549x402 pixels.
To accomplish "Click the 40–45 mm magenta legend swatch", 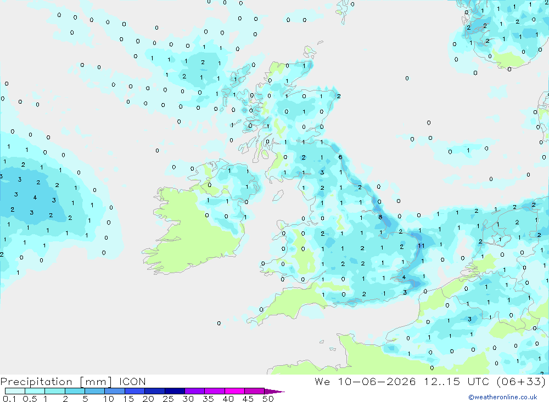I will (x=234, y=391).
